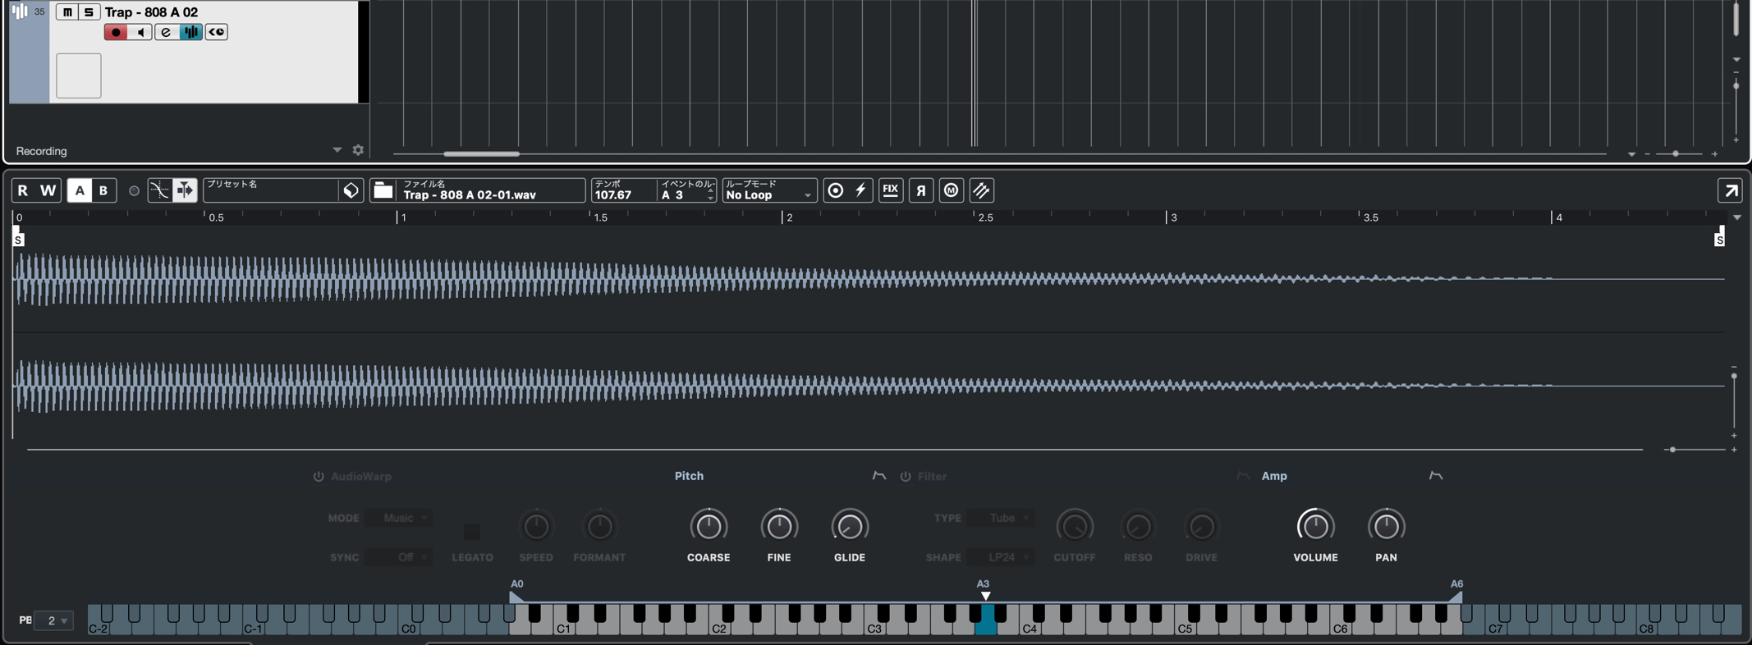
Task: Click the track's time base toggle button
Action: coord(216,32)
